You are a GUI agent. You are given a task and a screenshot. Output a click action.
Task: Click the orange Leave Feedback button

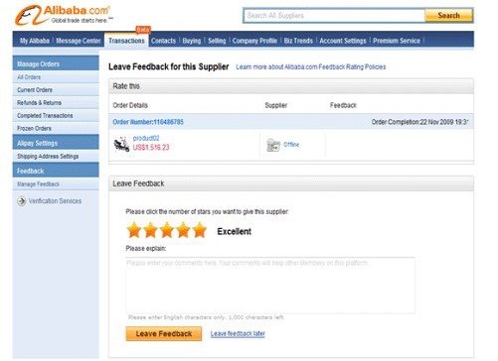pos(164,333)
